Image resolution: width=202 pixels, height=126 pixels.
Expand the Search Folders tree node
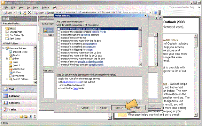(x=7, y=79)
